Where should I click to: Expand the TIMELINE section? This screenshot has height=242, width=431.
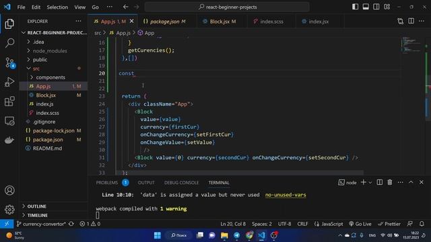tap(54, 215)
